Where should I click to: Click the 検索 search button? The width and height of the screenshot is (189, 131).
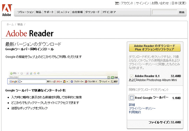click(x=182, y=12)
